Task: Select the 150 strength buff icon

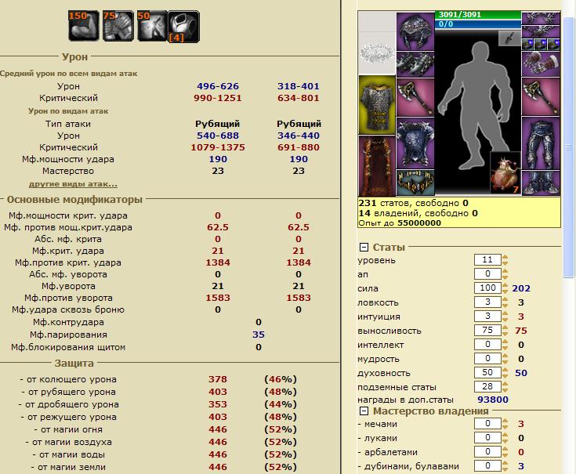Action: point(84,26)
